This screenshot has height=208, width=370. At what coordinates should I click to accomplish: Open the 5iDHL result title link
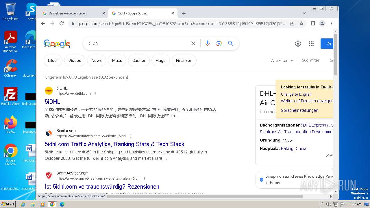(52, 102)
